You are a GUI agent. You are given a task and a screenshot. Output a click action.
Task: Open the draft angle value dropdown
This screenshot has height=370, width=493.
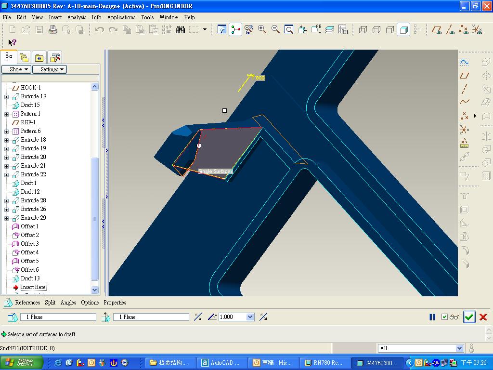(250, 317)
